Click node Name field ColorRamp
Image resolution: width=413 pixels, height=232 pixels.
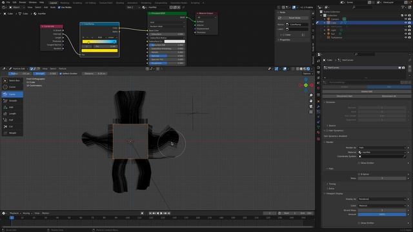point(296,24)
